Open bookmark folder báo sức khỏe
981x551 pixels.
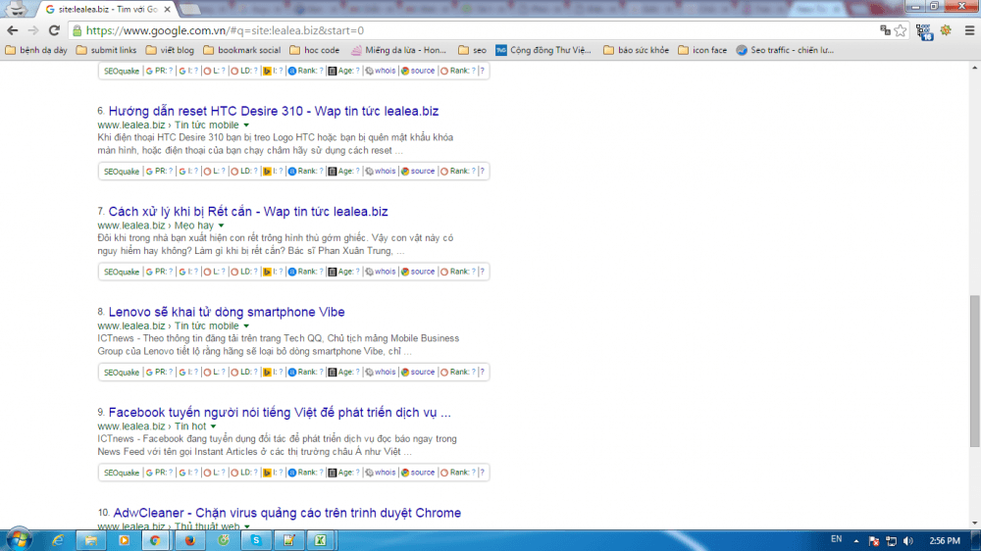pos(637,50)
